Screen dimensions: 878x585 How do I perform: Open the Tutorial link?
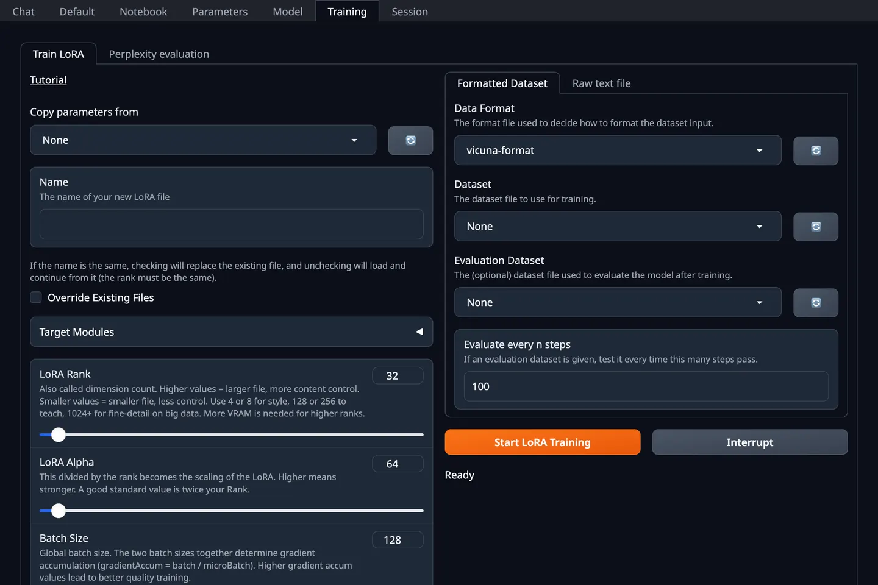(x=48, y=80)
